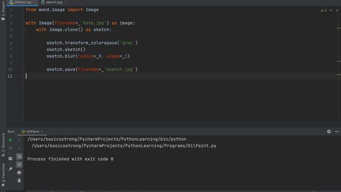Click the OilPaint.py path in console output
This screenshot has height=192, width=341.
click(124, 146)
